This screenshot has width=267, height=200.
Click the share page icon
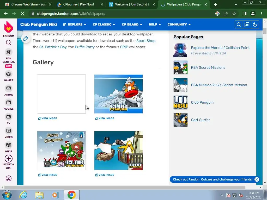click(x=226, y=14)
